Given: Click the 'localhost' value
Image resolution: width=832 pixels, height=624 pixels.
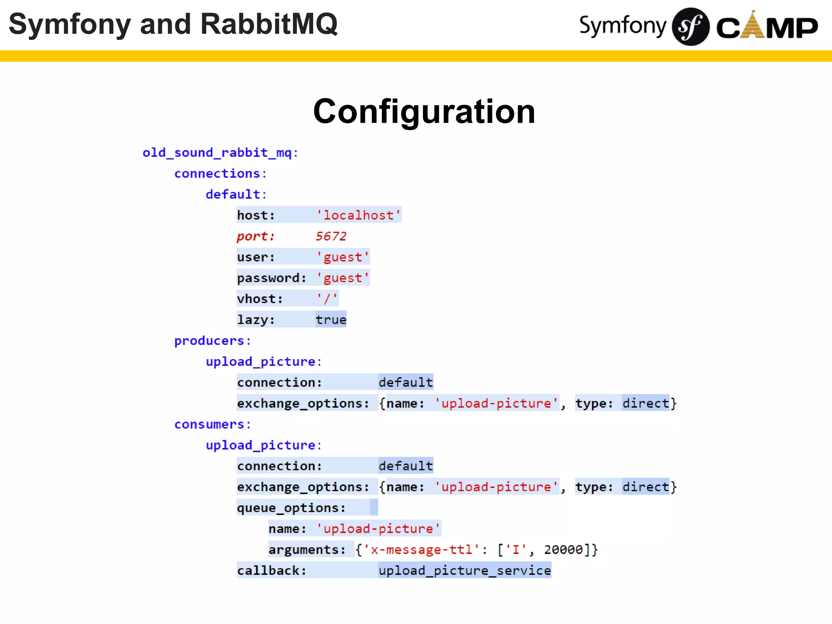Looking at the screenshot, I should tap(359, 215).
